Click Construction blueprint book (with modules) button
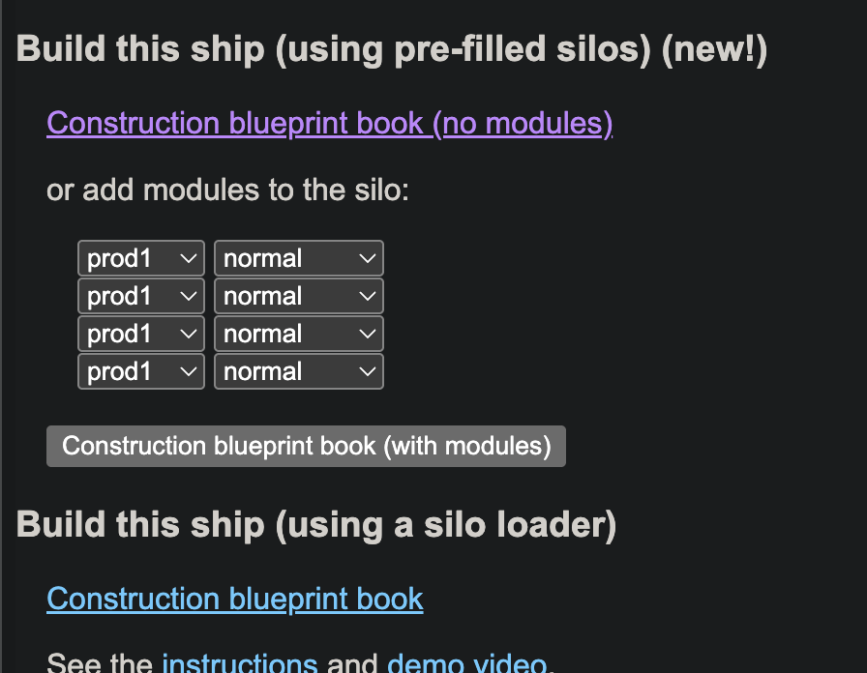This screenshot has height=673, width=867. [306, 446]
